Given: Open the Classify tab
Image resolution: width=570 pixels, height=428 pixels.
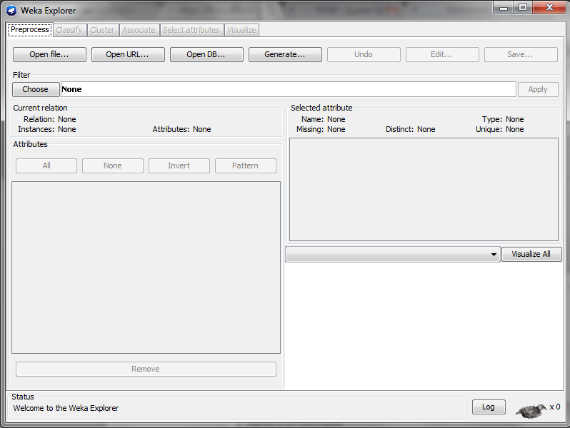Looking at the screenshot, I should (69, 30).
